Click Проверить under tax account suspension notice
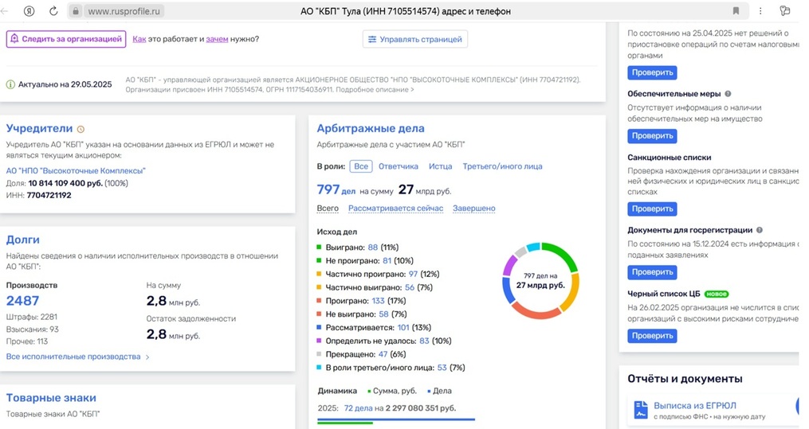 tap(652, 72)
